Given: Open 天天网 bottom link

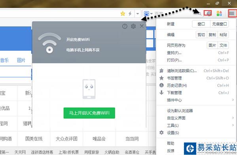Looking at the screenshot, I should point(20,152).
